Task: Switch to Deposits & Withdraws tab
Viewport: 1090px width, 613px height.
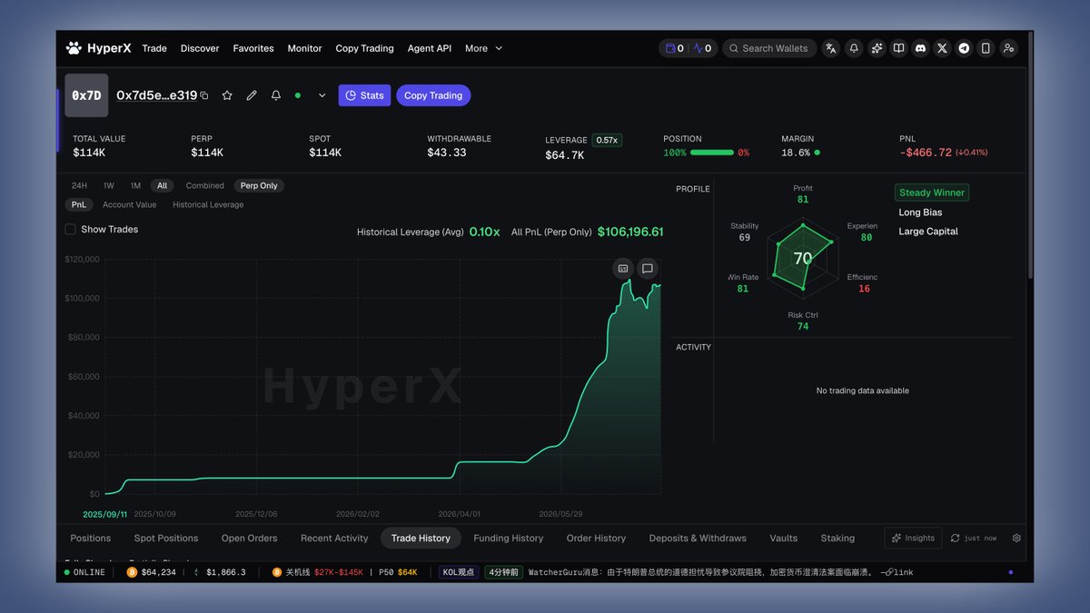Action: point(698,538)
